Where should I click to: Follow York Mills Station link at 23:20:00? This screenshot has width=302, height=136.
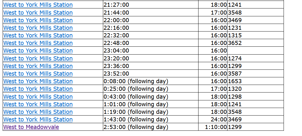pos(38,58)
